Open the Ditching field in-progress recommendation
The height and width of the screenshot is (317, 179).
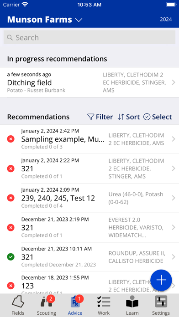point(89,82)
